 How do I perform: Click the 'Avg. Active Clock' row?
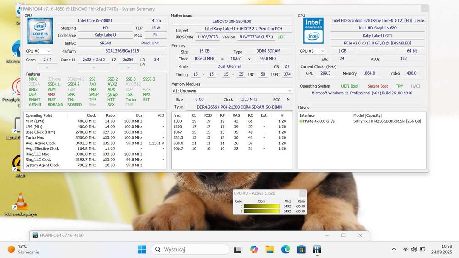pyautogui.click(x=95, y=143)
